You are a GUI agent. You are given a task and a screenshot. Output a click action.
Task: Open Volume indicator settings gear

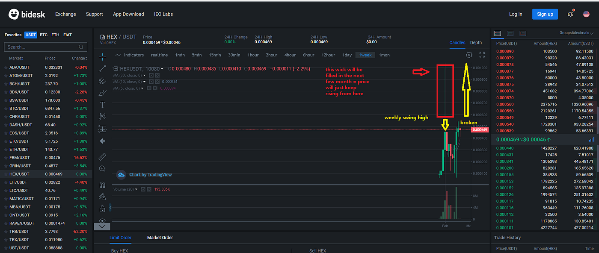(x=143, y=189)
